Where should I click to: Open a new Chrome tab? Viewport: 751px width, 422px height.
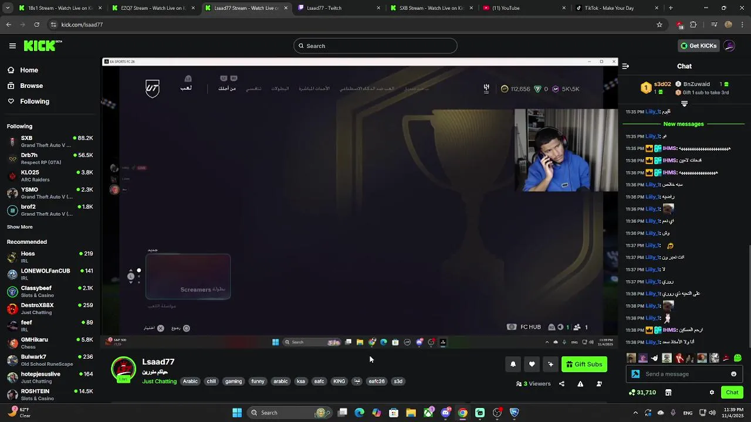click(671, 8)
